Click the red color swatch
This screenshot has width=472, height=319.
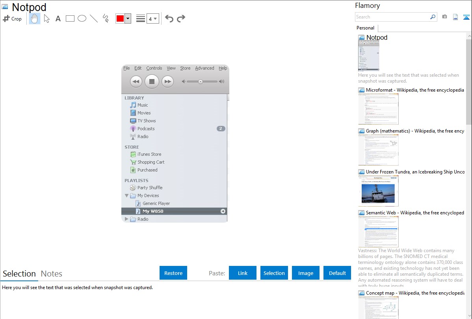tap(120, 18)
